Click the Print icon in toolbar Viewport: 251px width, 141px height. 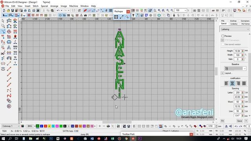point(25,11)
